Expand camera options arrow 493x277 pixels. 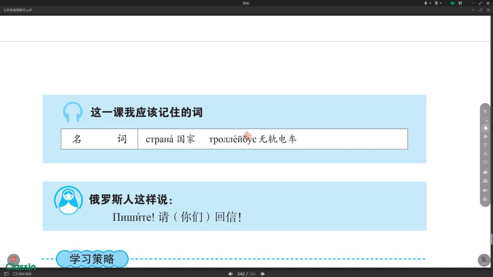[441, 3]
